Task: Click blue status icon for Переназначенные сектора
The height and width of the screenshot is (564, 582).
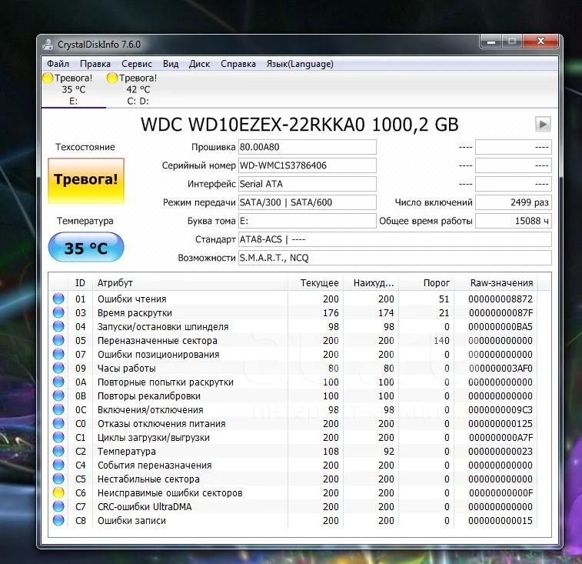Action: pos(58,340)
